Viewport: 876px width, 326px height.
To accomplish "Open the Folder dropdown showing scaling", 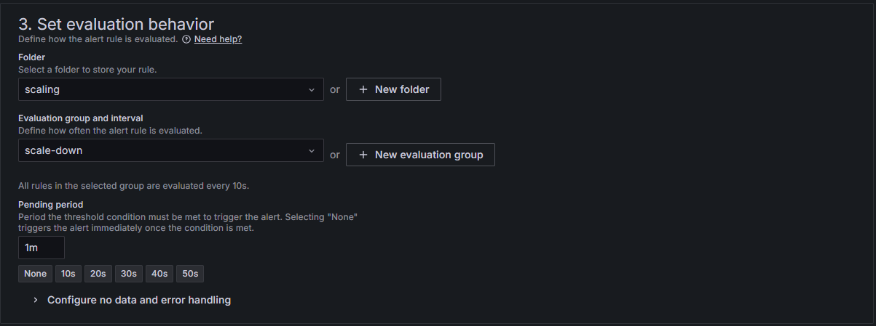I will click(171, 89).
